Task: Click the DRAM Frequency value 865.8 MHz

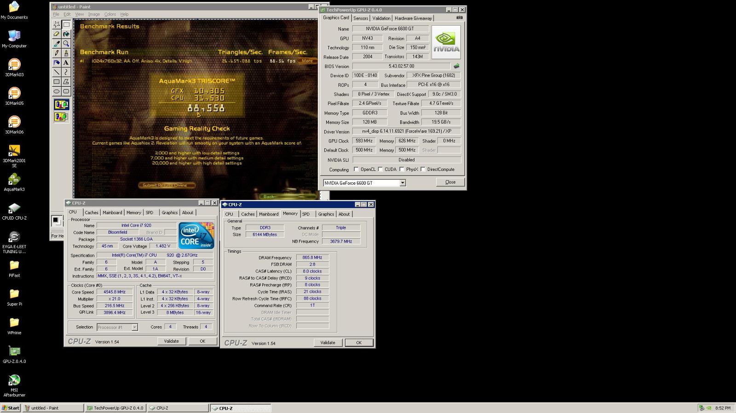Action: pyautogui.click(x=312, y=258)
